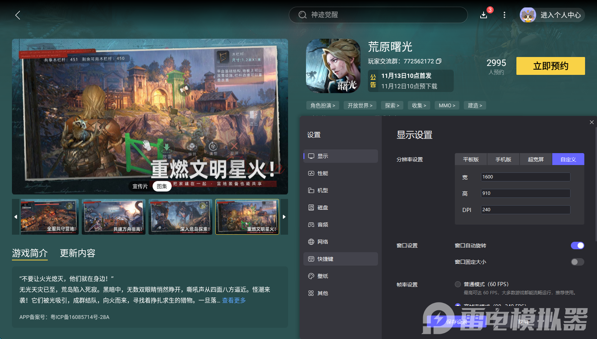The width and height of the screenshot is (597, 339).
Task: Switch to the 更新内容 tab
Action: (77, 253)
